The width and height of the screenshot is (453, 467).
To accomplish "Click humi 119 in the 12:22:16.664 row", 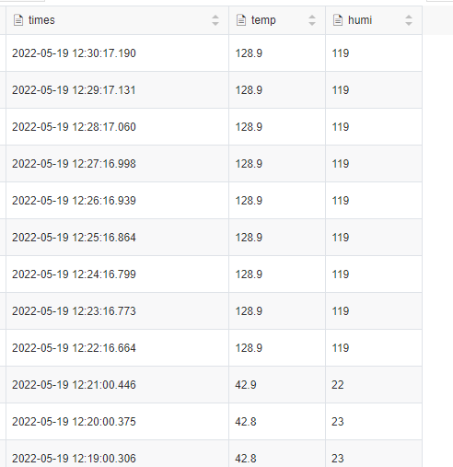I will (374, 348).
